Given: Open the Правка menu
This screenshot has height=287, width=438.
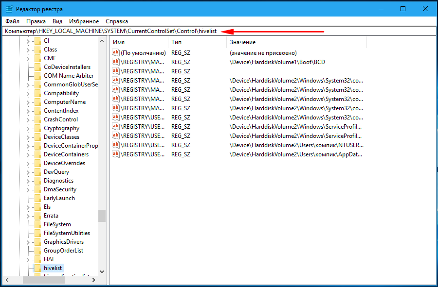Looking at the screenshot, I should 36,21.
